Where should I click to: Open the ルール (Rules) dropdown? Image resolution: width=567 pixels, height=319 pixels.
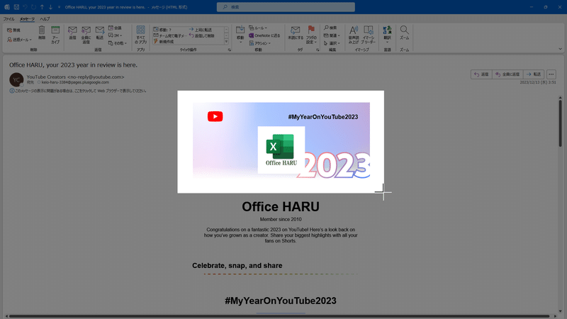(258, 28)
